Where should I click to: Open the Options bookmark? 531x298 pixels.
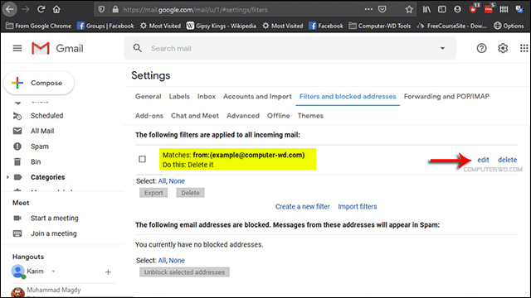[509, 26]
